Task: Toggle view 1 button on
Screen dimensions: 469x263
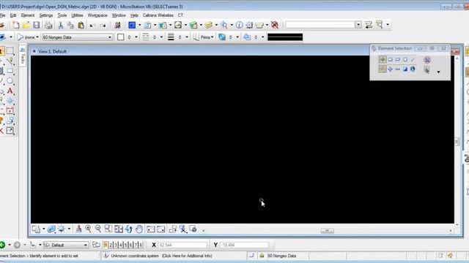Action: click(106, 245)
